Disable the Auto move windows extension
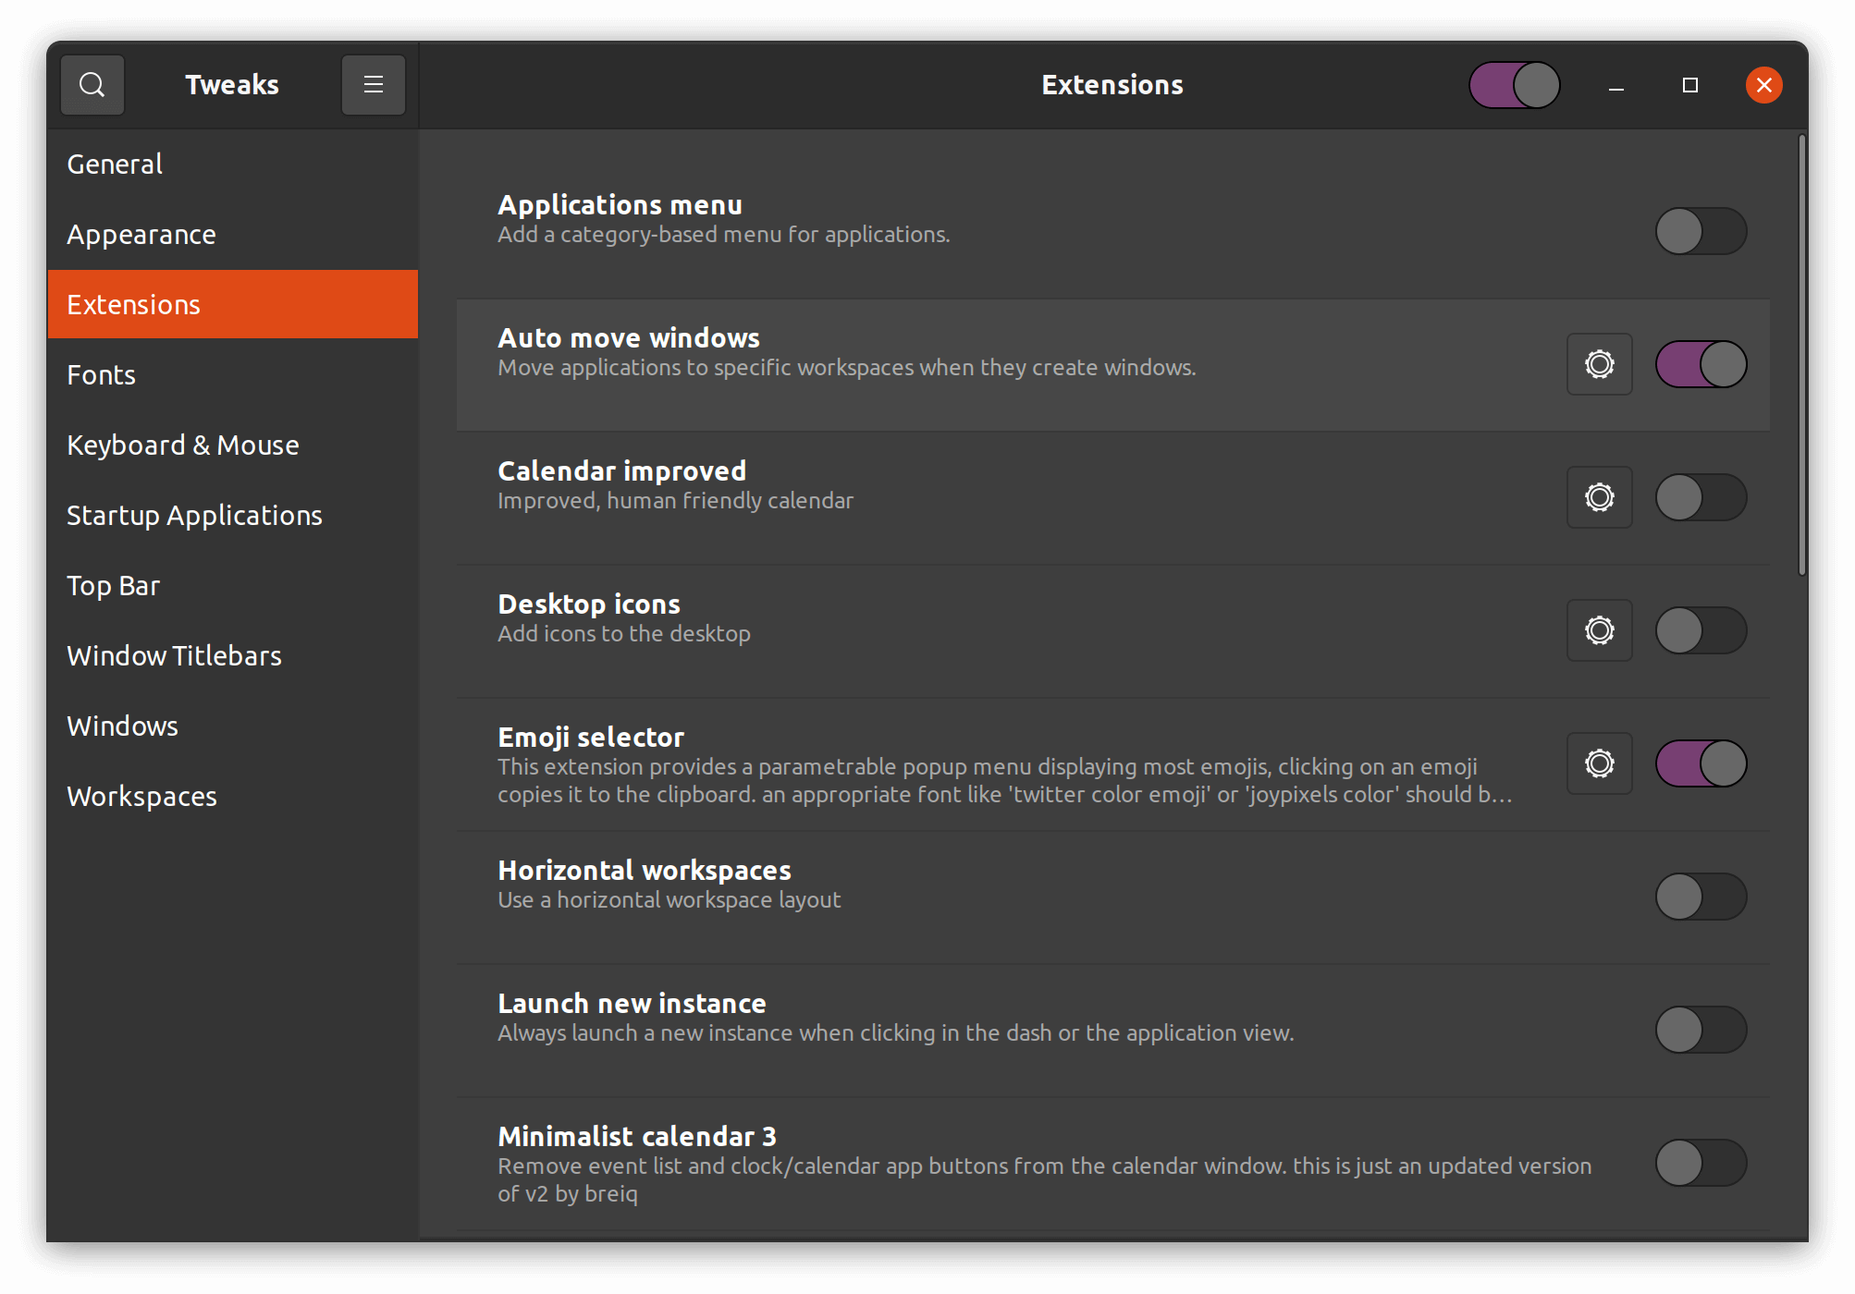1855x1294 pixels. (x=1700, y=364)
